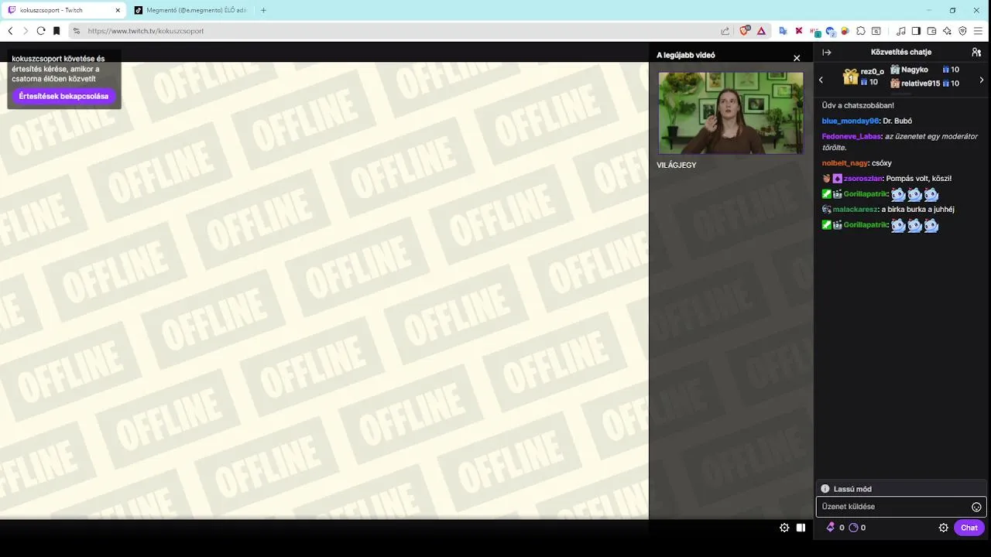
Task: Click the Bits balance icon
Action: coord(831,528)
